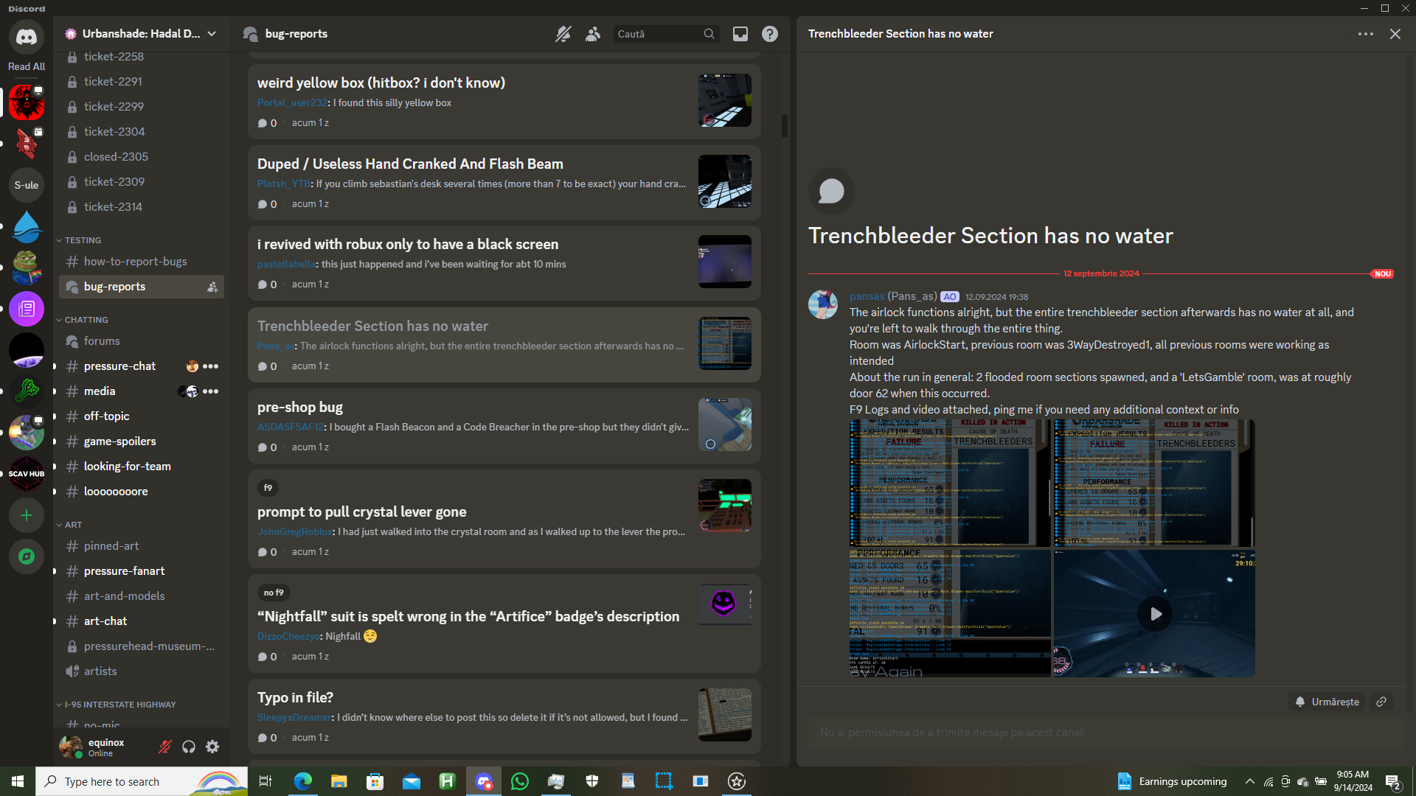Toggle headphone deafen in user panel

pos(189,747)
